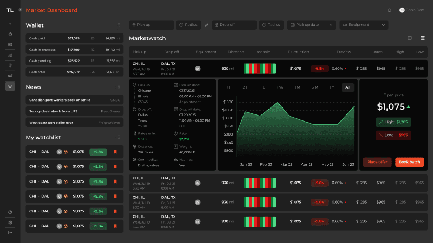Select the 1 Y chart range tab
The image size is (433, 243).
tap(332, 87)
